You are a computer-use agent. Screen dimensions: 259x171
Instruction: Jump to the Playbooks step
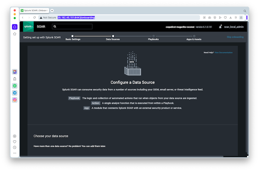tap(153, 38)
